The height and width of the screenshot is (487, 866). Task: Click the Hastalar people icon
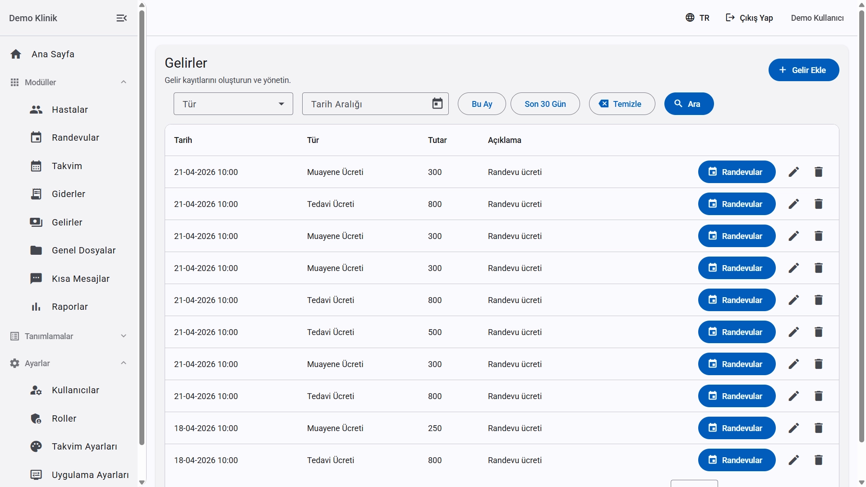36,110
